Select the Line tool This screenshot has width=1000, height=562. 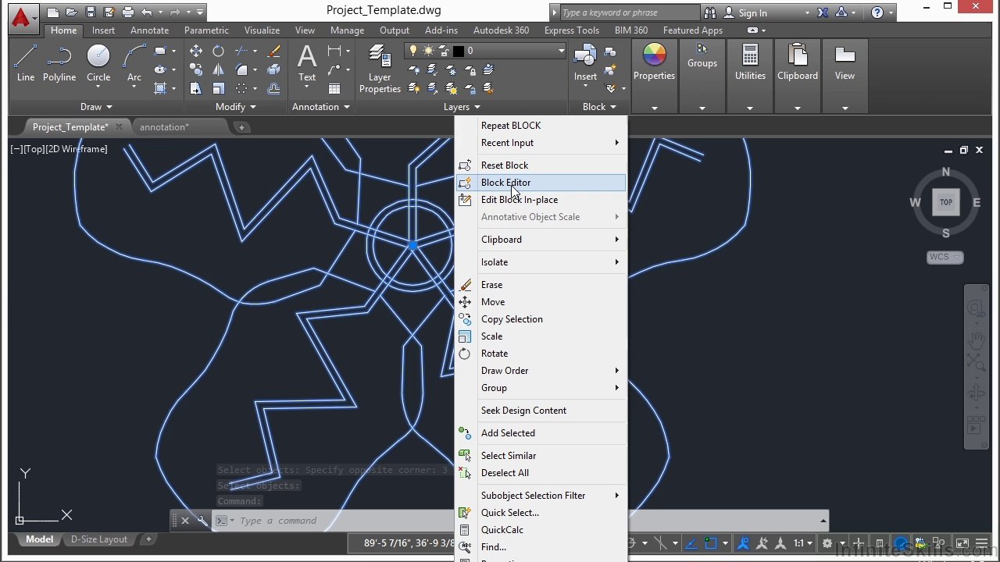pos(25,62)
